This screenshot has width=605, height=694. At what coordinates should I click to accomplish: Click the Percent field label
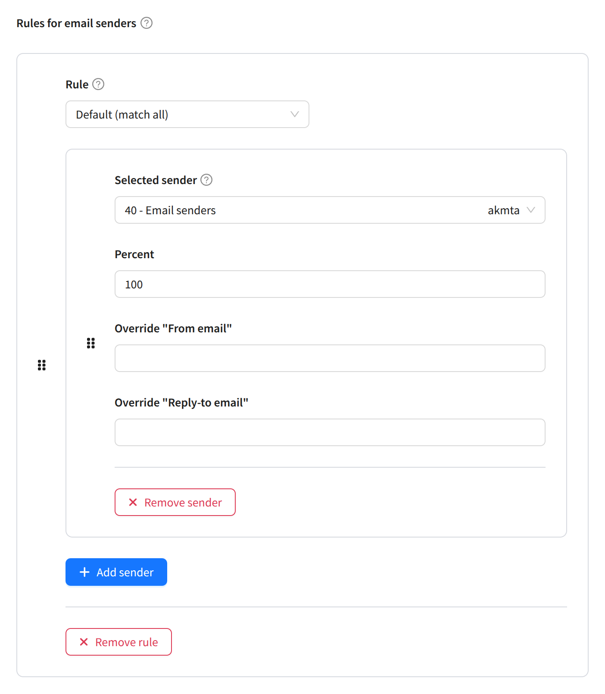134,254
